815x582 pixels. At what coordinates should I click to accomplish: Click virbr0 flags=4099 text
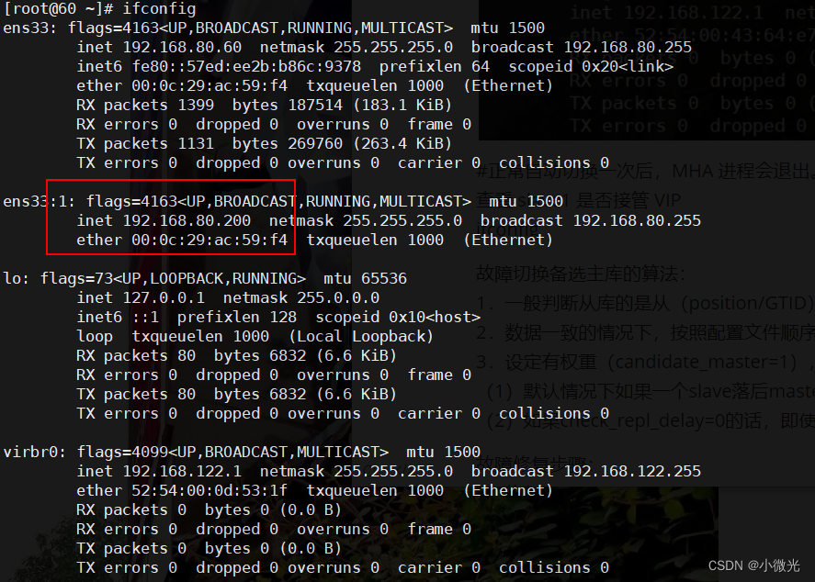(x=123, y=453)
